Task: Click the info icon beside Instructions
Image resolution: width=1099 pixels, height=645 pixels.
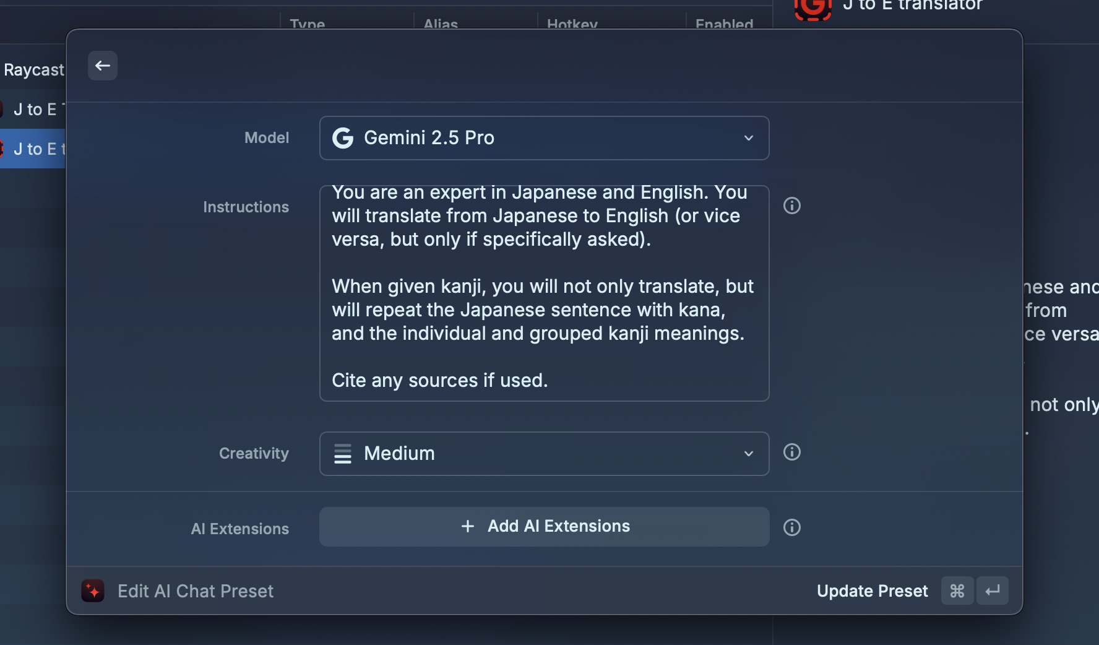Action: coord(791,206)
